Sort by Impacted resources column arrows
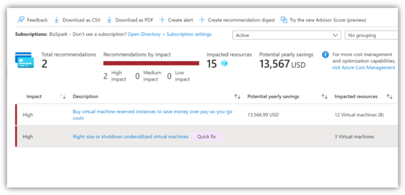 389,96
